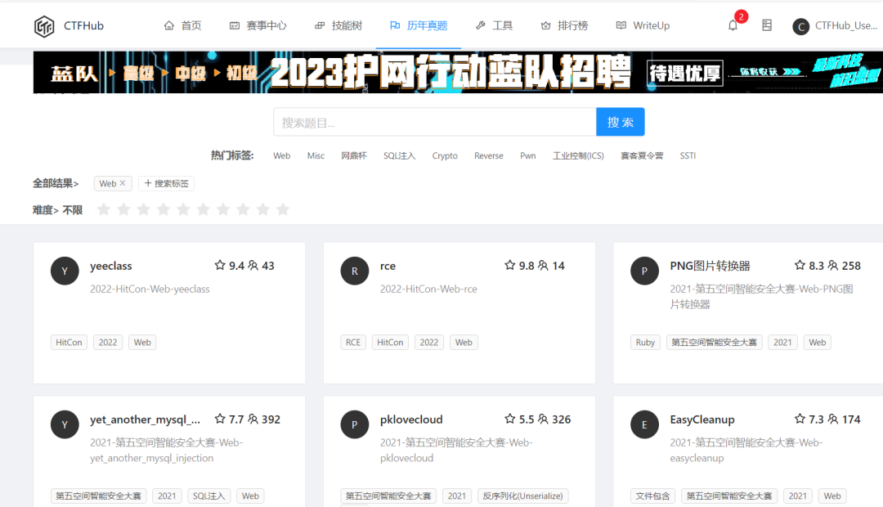Set difficulty to one star
The image size is (883, 507).
[104, 209]
